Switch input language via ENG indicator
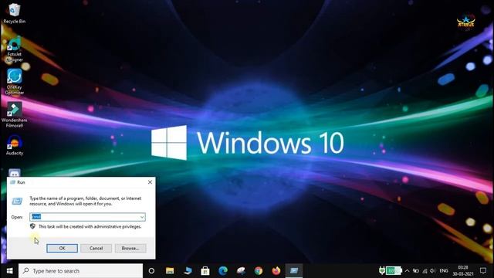Viewport: 494px width, 278px height. (x=444, y=271)
